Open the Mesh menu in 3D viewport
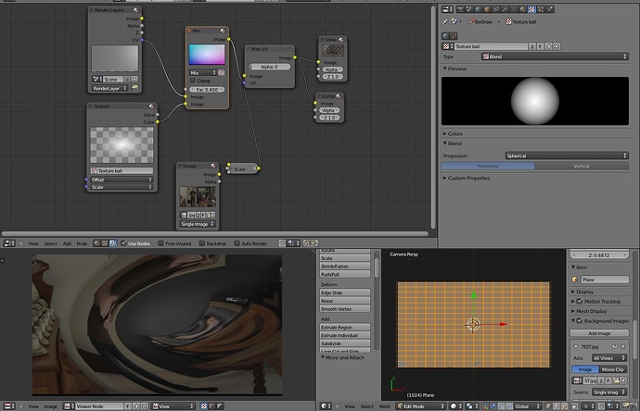The height and width of the screenshot is (411, 640). pyautogui.click(x=385, y=406)
